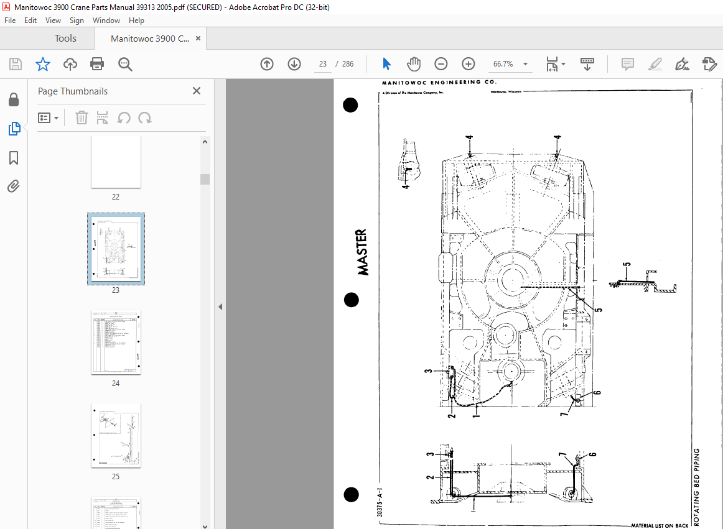The height and width of the screenshot is (529, 723).
Task: Select page 25 thumbnail
Action: (116, 436)
